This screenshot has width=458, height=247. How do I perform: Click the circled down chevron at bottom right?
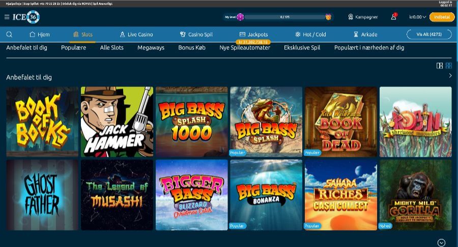[x=441, y=242]
